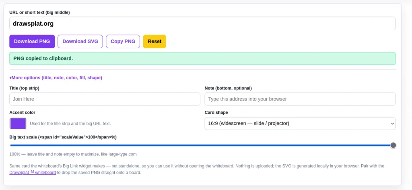This screenshot has width=412, height=190.
Task: Click the 'PNG copied to clipboard.' message
Action: 202,59
